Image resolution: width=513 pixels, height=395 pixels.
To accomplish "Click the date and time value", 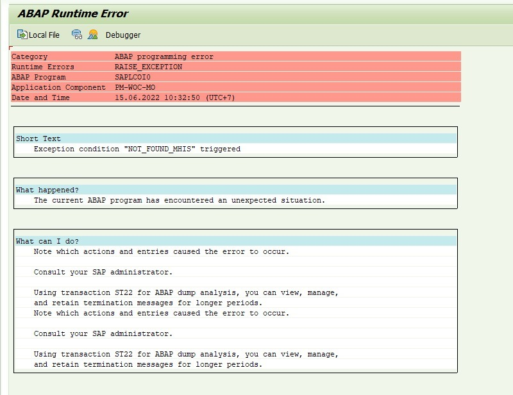I will 165,97.
